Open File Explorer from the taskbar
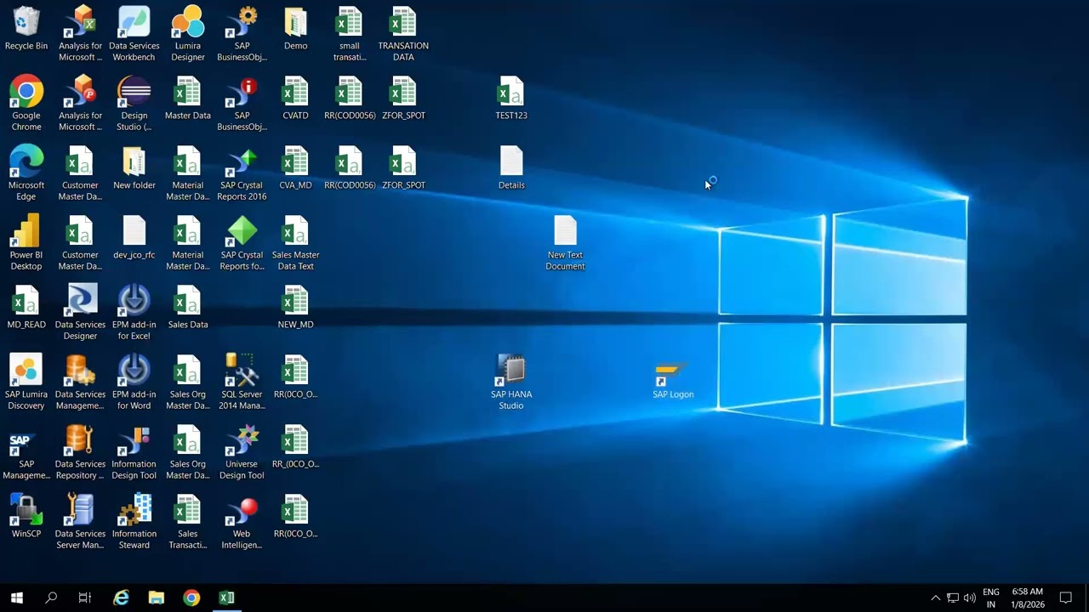The height and width of the screenshot is (612, 1089). pos(157,598)
